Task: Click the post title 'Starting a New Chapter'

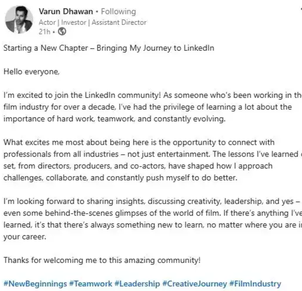Action: [x=109, y=49]
